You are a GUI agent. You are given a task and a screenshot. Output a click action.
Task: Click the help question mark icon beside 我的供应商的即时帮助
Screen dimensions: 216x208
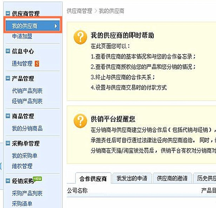click(x=80, y=37)
